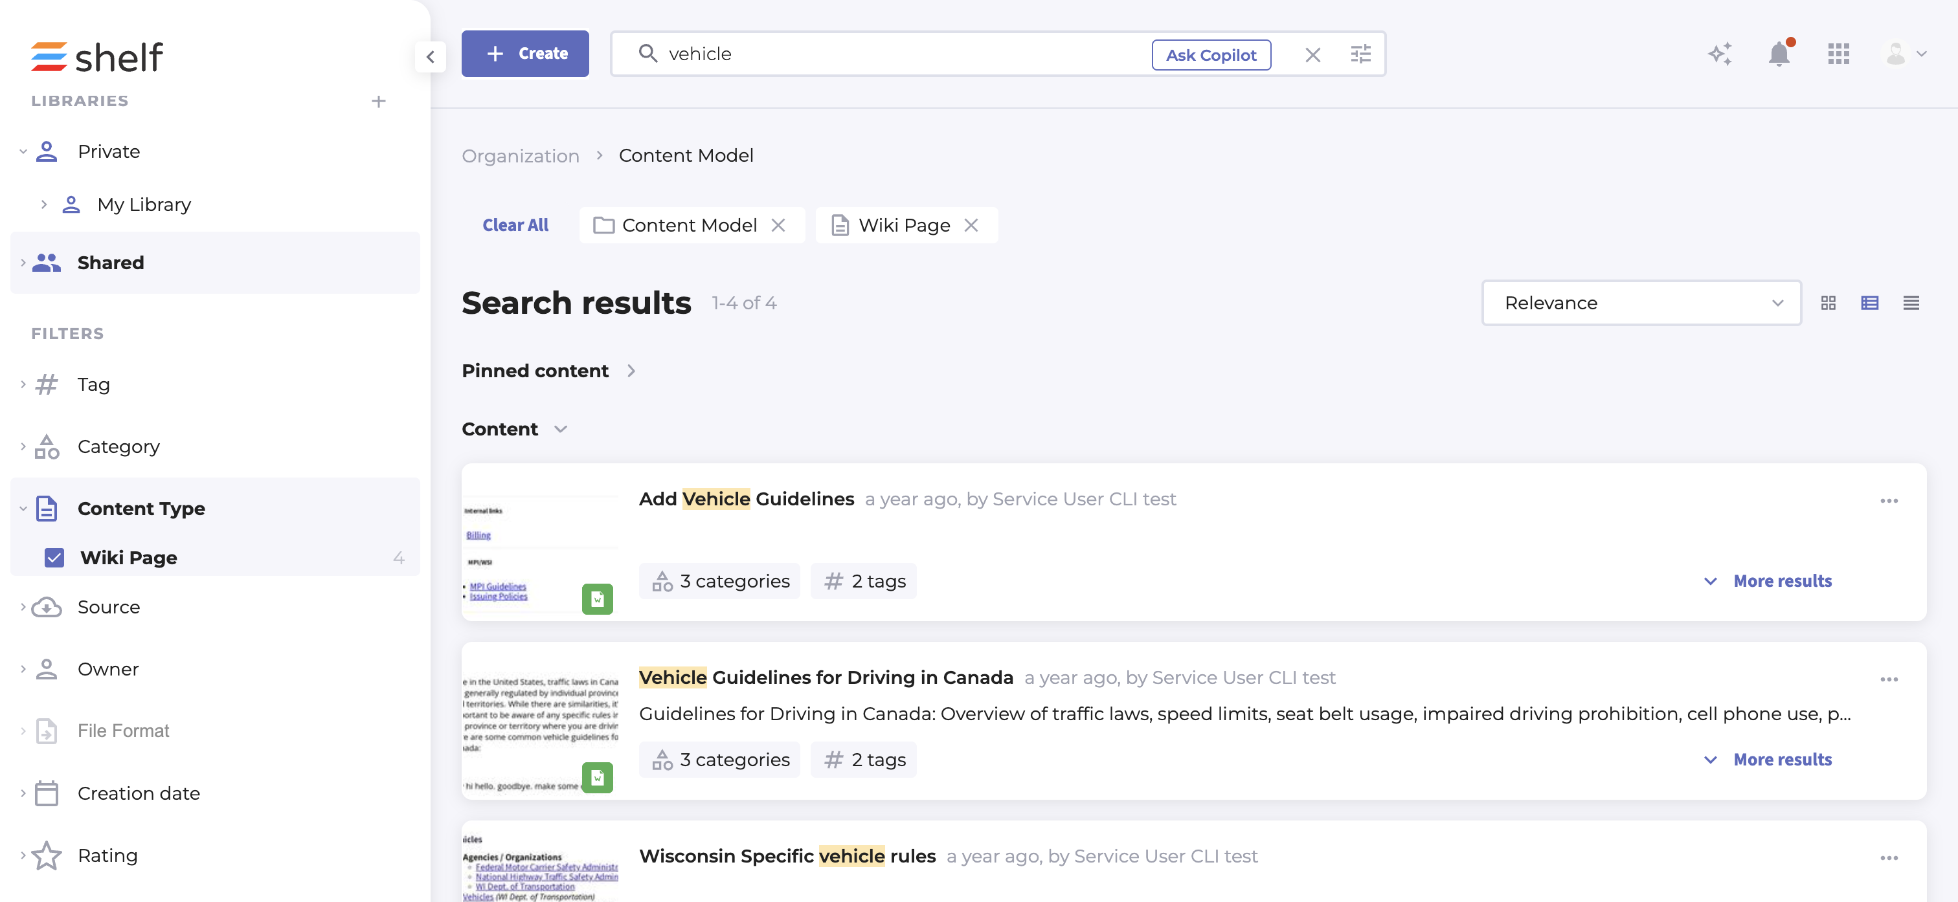
Task: Switch to compact list view
Action: 1910,303
